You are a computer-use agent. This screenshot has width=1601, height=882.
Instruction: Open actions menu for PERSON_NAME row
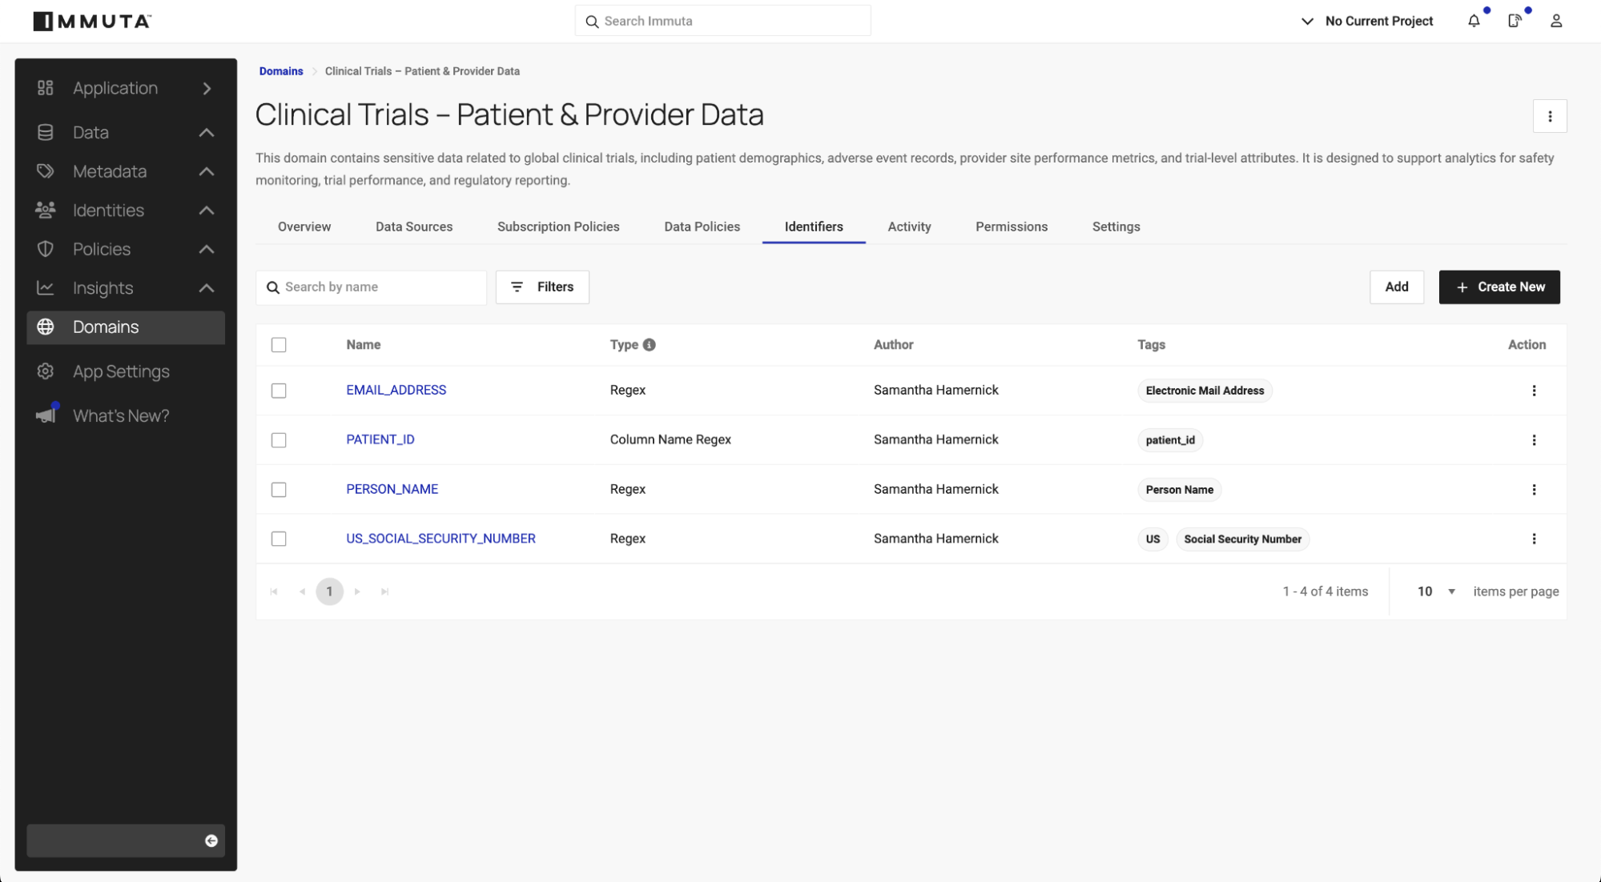tap(1534, 490)
